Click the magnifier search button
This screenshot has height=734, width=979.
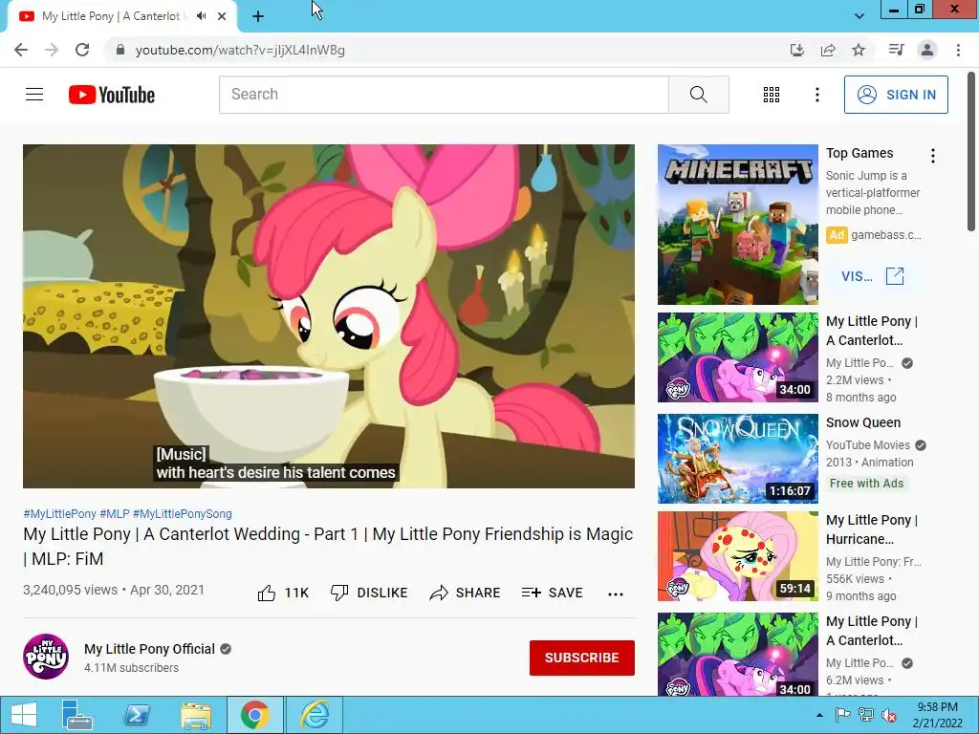coord(699,95)
